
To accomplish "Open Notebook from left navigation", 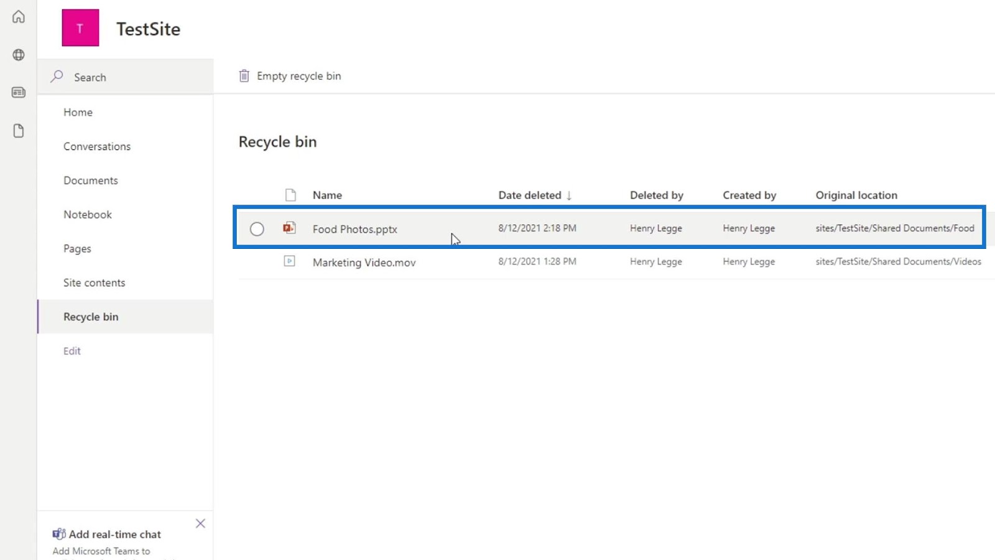I will pyautogui.click(x=88, y=215).
